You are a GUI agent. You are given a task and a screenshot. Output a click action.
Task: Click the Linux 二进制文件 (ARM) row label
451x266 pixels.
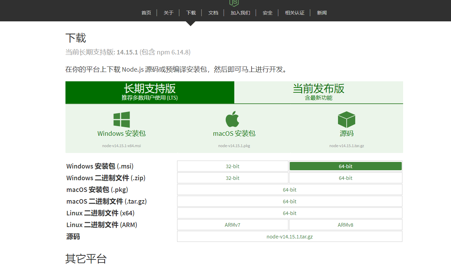click(x=102, y=225)
